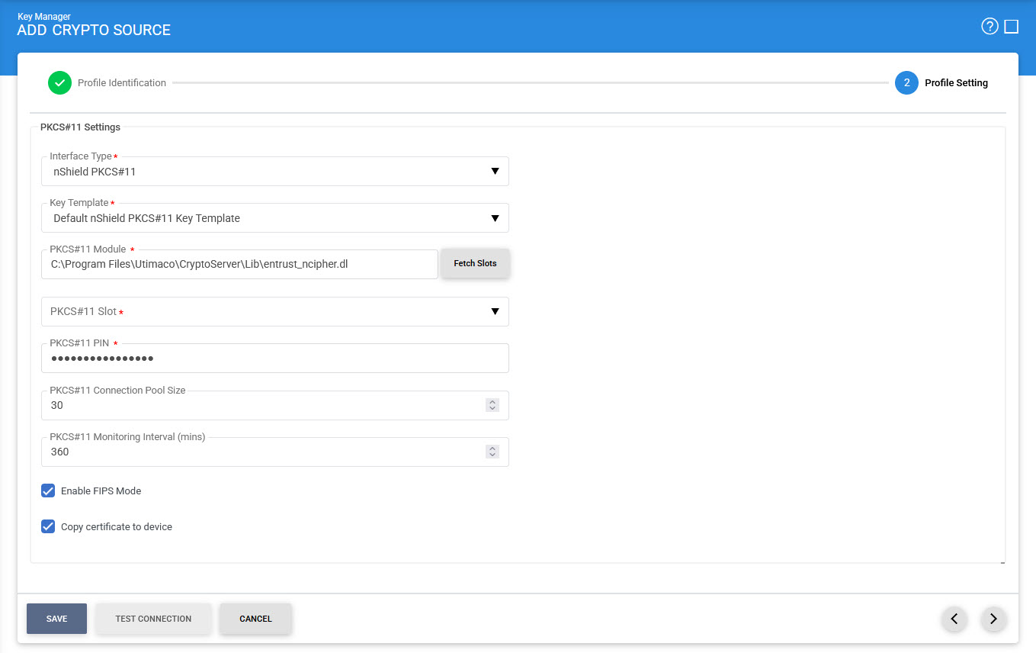Disable the Enable FIPS Mode checkbox
This screenshot has height=653, width=1036.
coord(48,491)
